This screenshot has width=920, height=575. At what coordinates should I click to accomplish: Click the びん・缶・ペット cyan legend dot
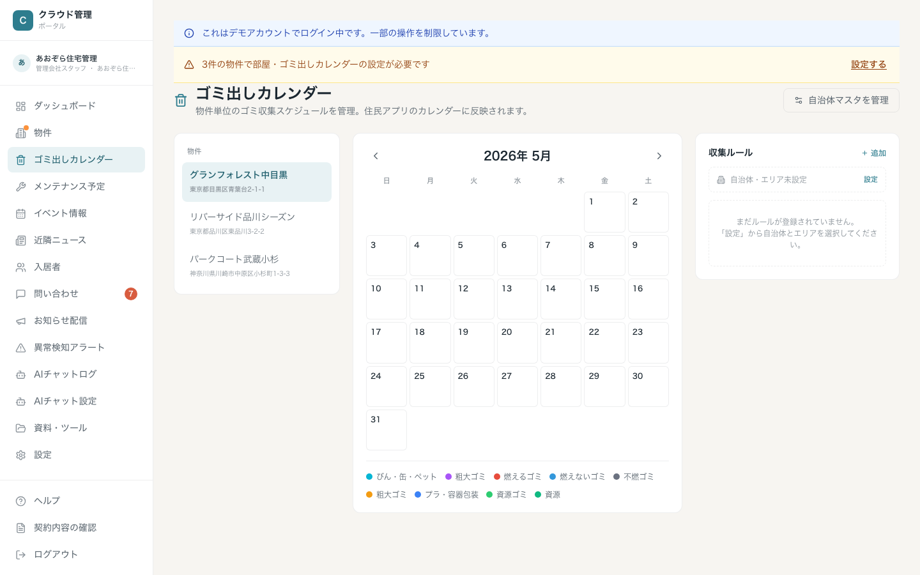(x=369, y=477)
